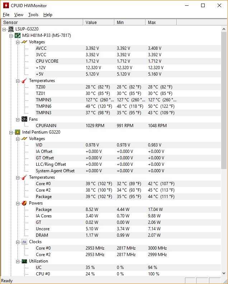Collapse the Powers section expander
This screenshot has height=284, width=228.
point(17,203)
